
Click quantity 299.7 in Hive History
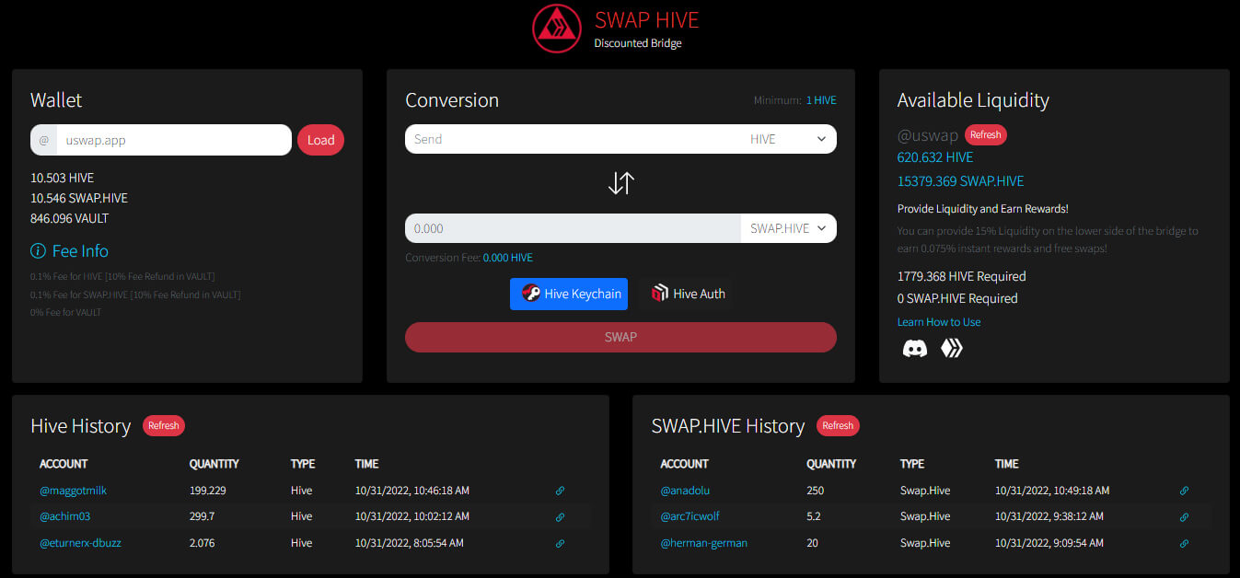click(204, 516)
